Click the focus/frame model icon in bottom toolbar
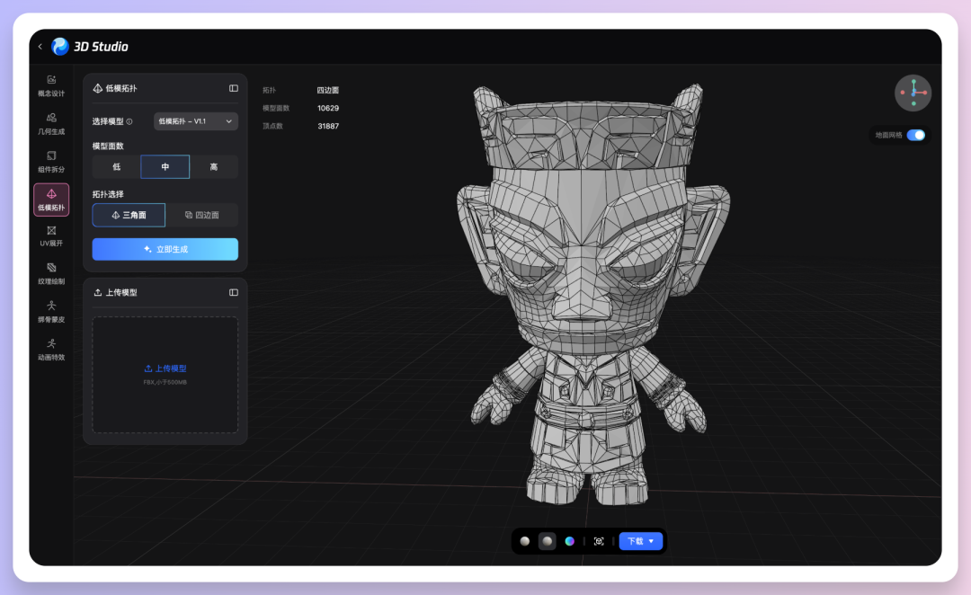 (x=599, y=541)
